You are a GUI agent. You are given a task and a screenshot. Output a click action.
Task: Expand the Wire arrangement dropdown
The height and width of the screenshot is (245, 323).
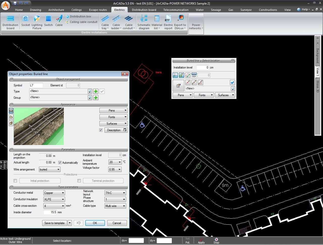[49, 169]
